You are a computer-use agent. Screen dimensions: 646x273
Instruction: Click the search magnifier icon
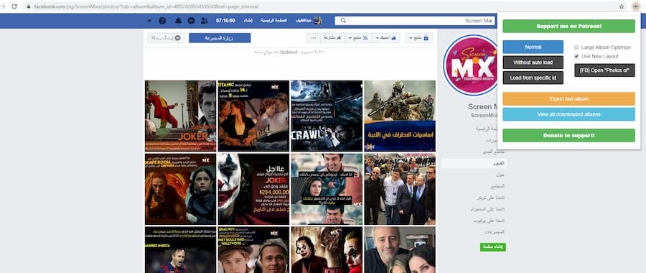tap(343, 21)
